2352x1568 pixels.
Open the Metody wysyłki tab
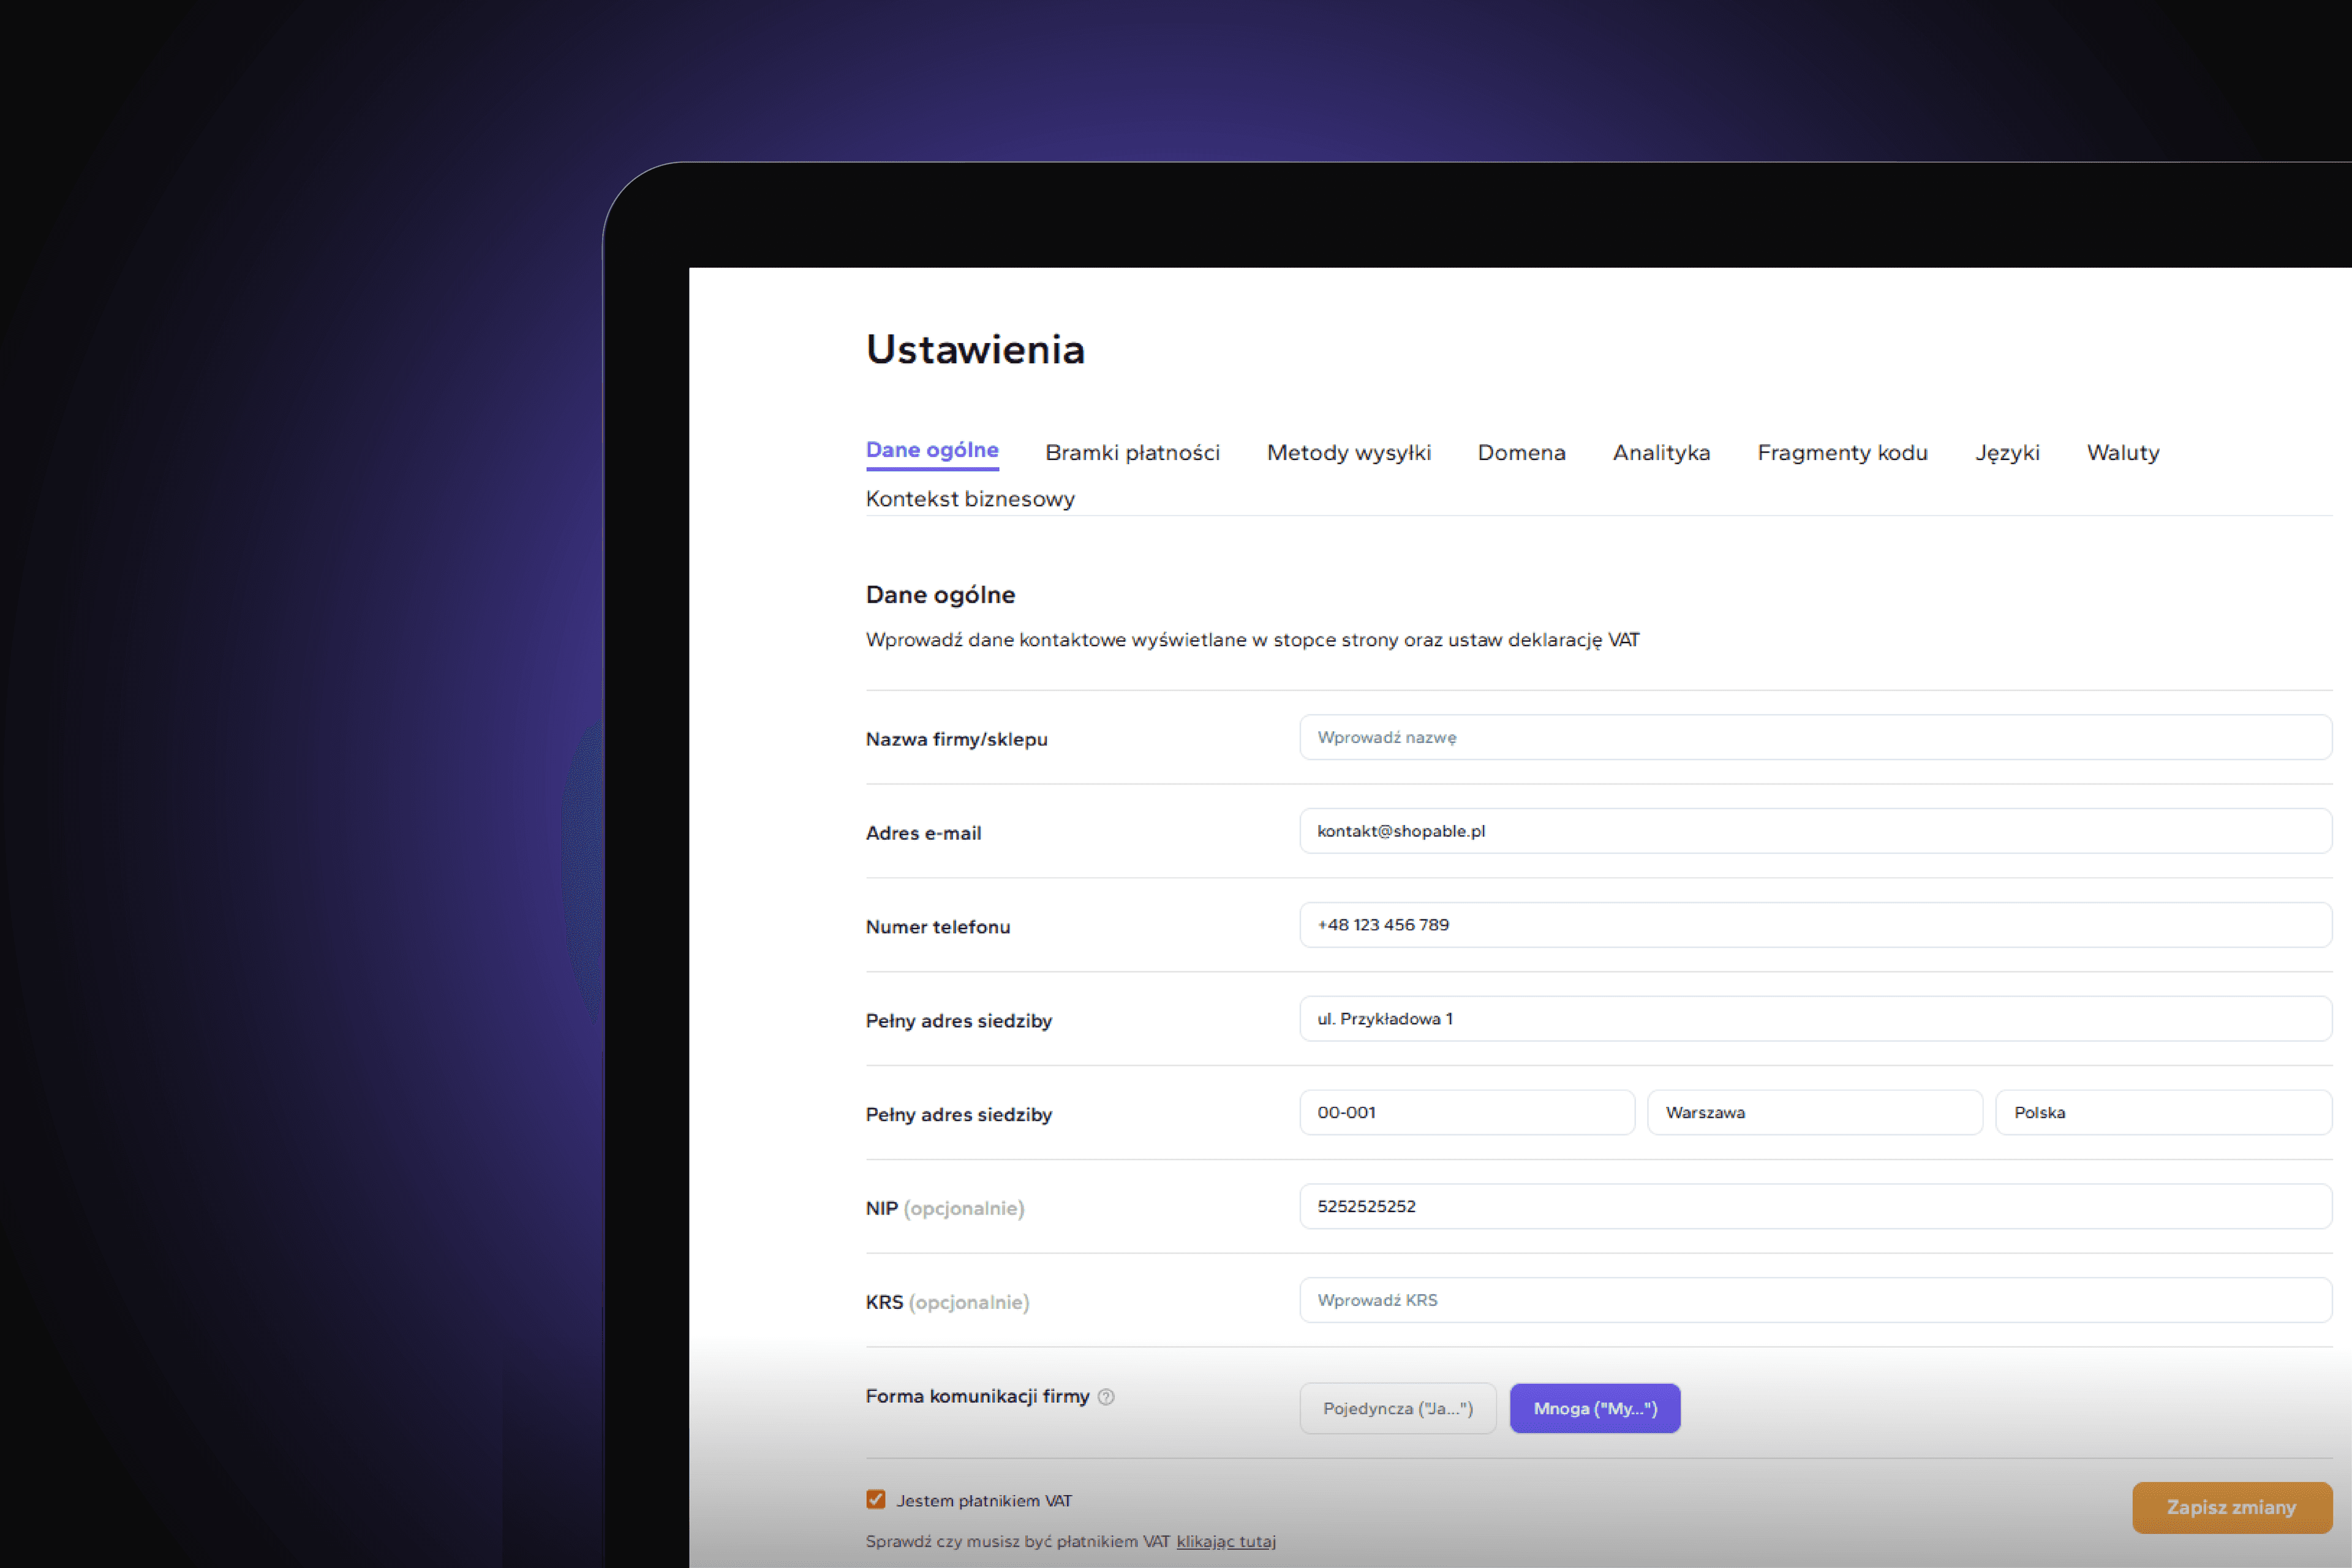coord(1349,453)
